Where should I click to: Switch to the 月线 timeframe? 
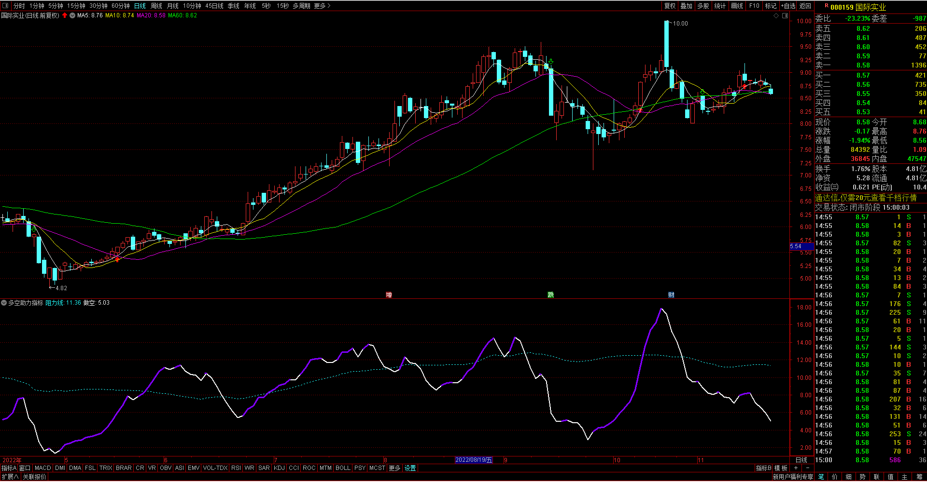tap(173, 6)
